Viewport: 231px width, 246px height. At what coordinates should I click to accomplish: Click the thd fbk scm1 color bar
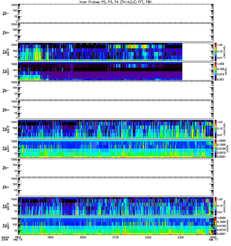click(216, 149)
